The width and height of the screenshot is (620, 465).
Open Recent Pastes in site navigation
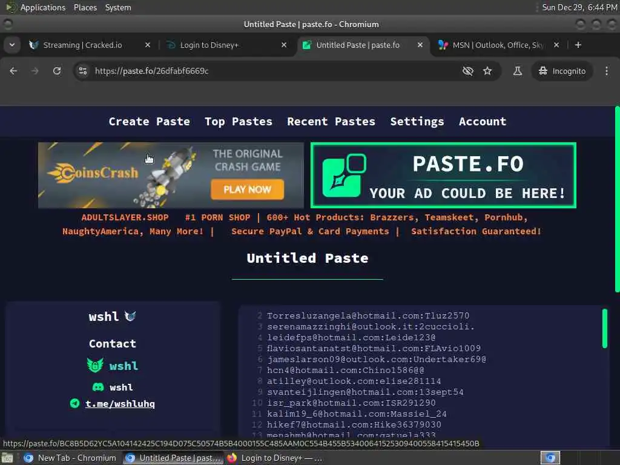click(331, 121)
